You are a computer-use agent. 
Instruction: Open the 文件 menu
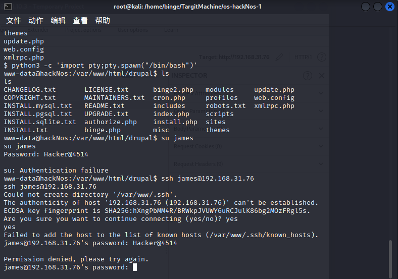(14, 21)
